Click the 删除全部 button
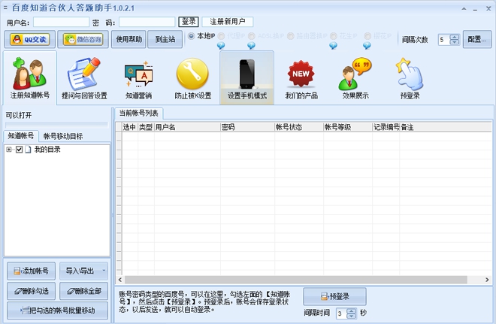 click(84, 291)
